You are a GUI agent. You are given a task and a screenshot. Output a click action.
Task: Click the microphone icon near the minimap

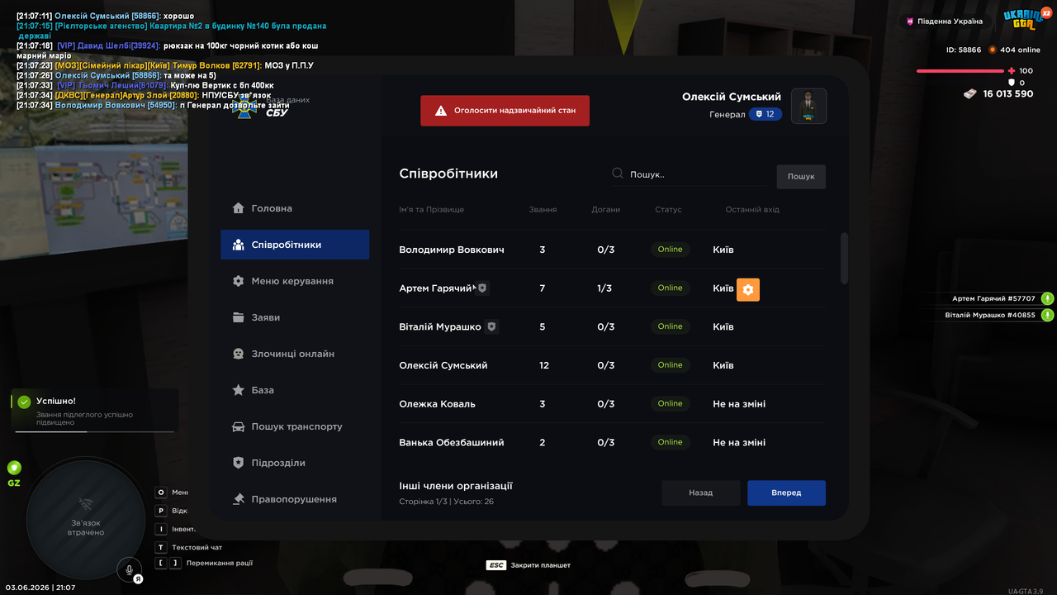(129, 569)
